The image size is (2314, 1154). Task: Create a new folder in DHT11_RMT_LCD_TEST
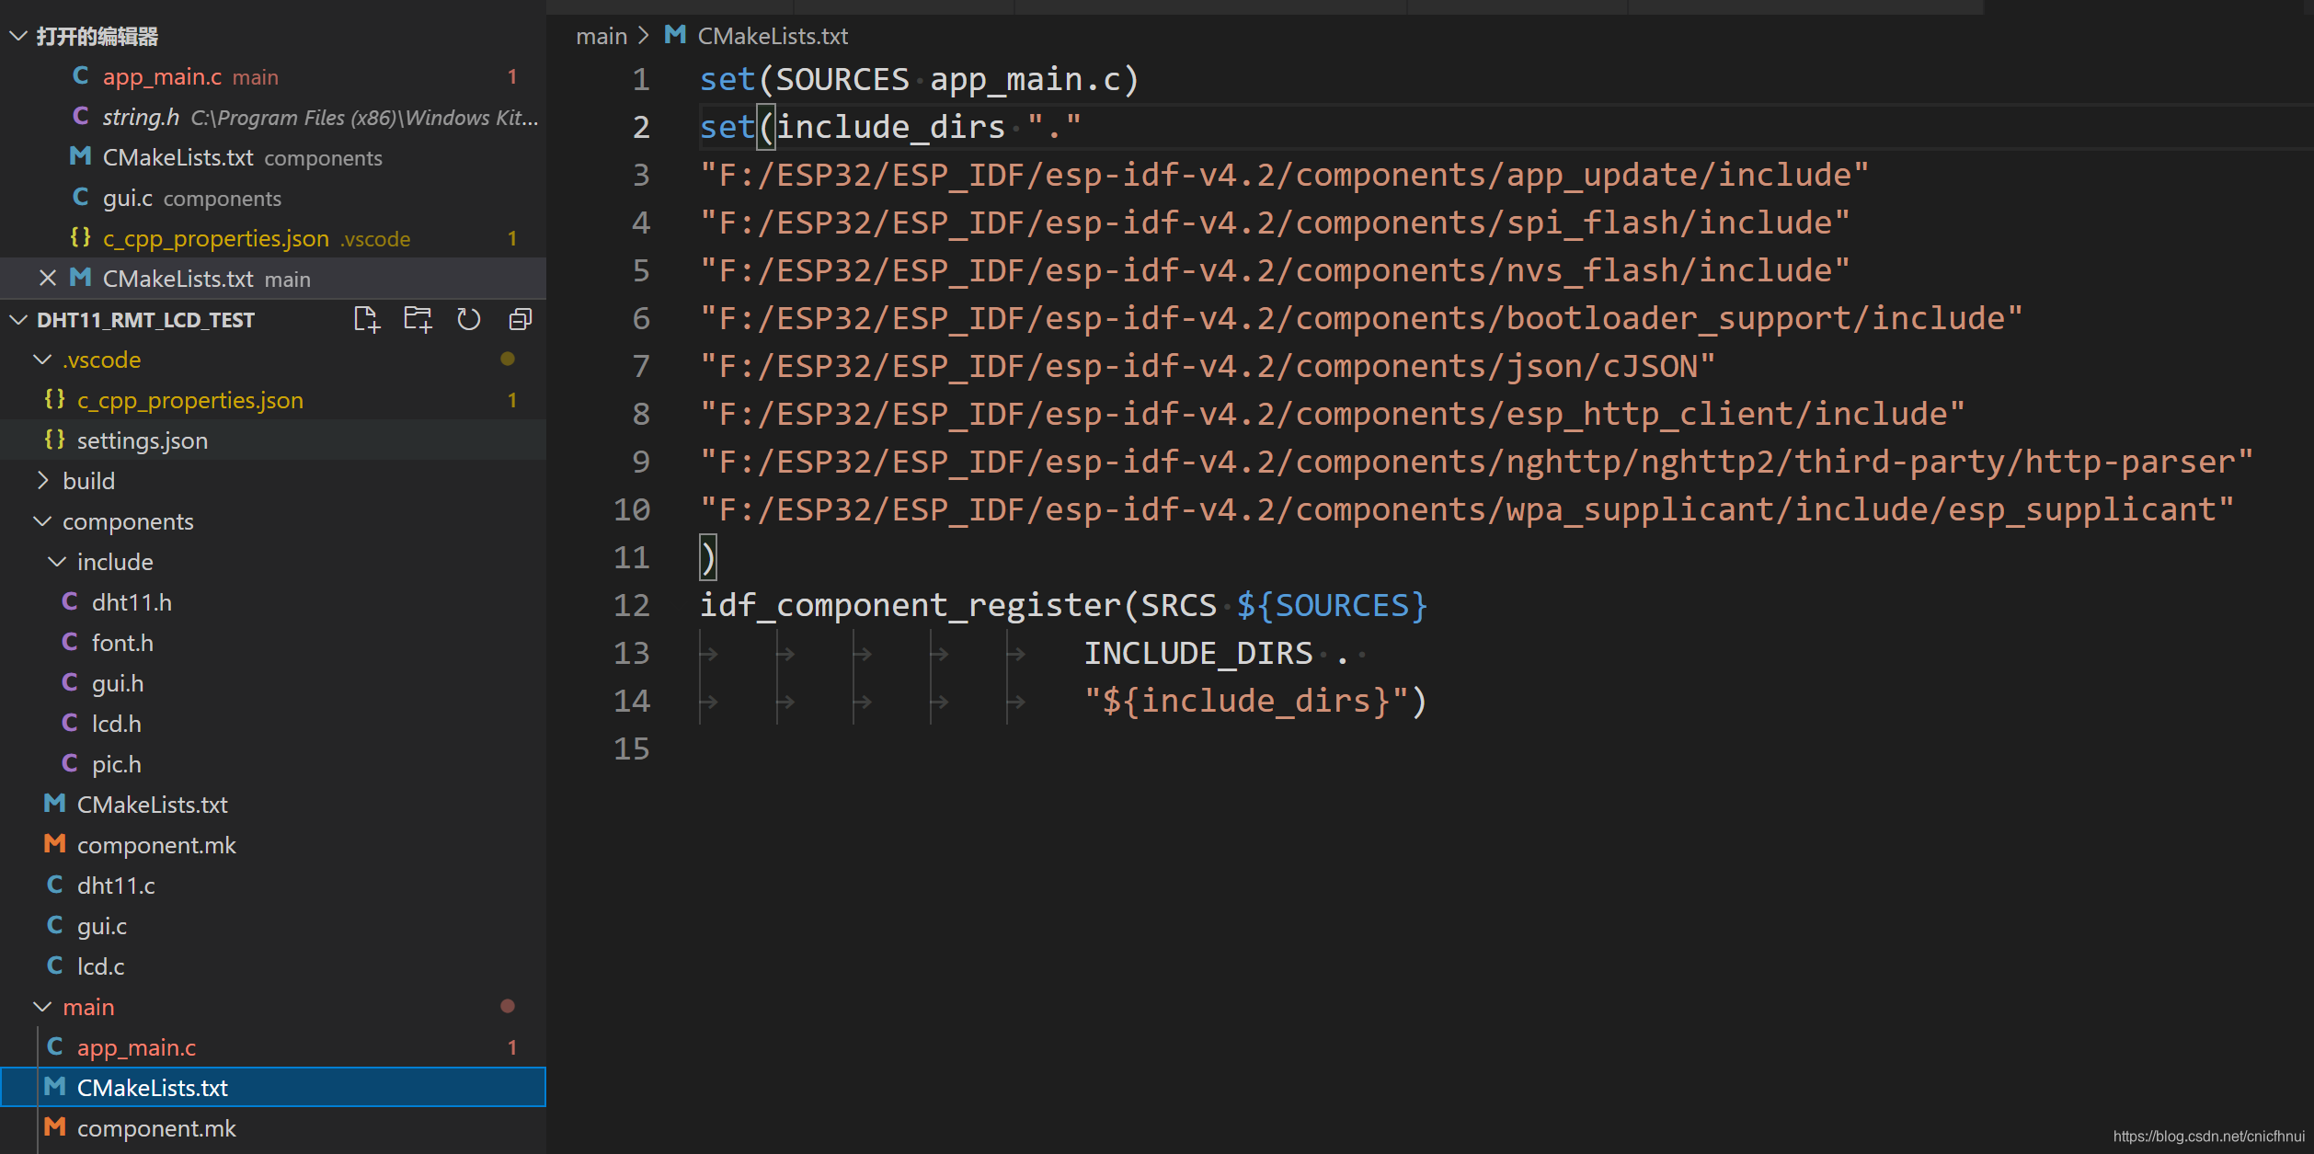pos(418,319)
